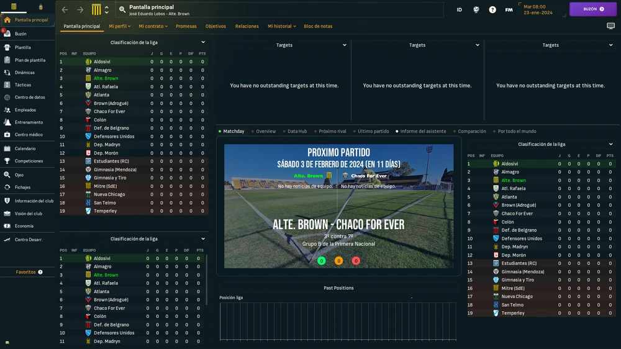Open the Promesas tab
The height and width of the screenshot is (349, 621).
pos(186,27)
